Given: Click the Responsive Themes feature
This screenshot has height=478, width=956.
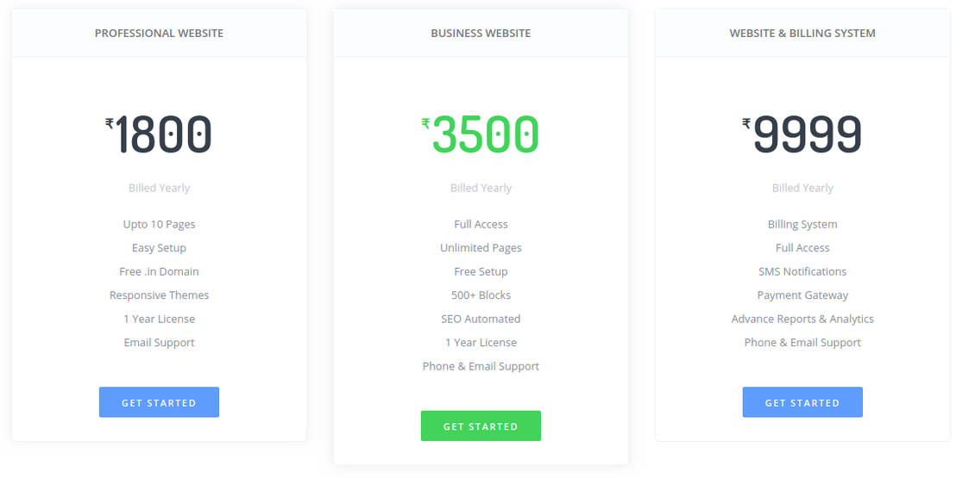Looking at the screenshot, I should point(159,295).
